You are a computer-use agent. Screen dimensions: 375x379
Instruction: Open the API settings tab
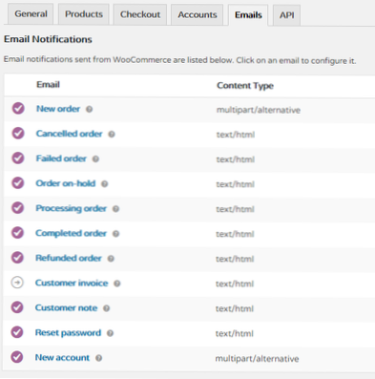click(x=286, y=15)
